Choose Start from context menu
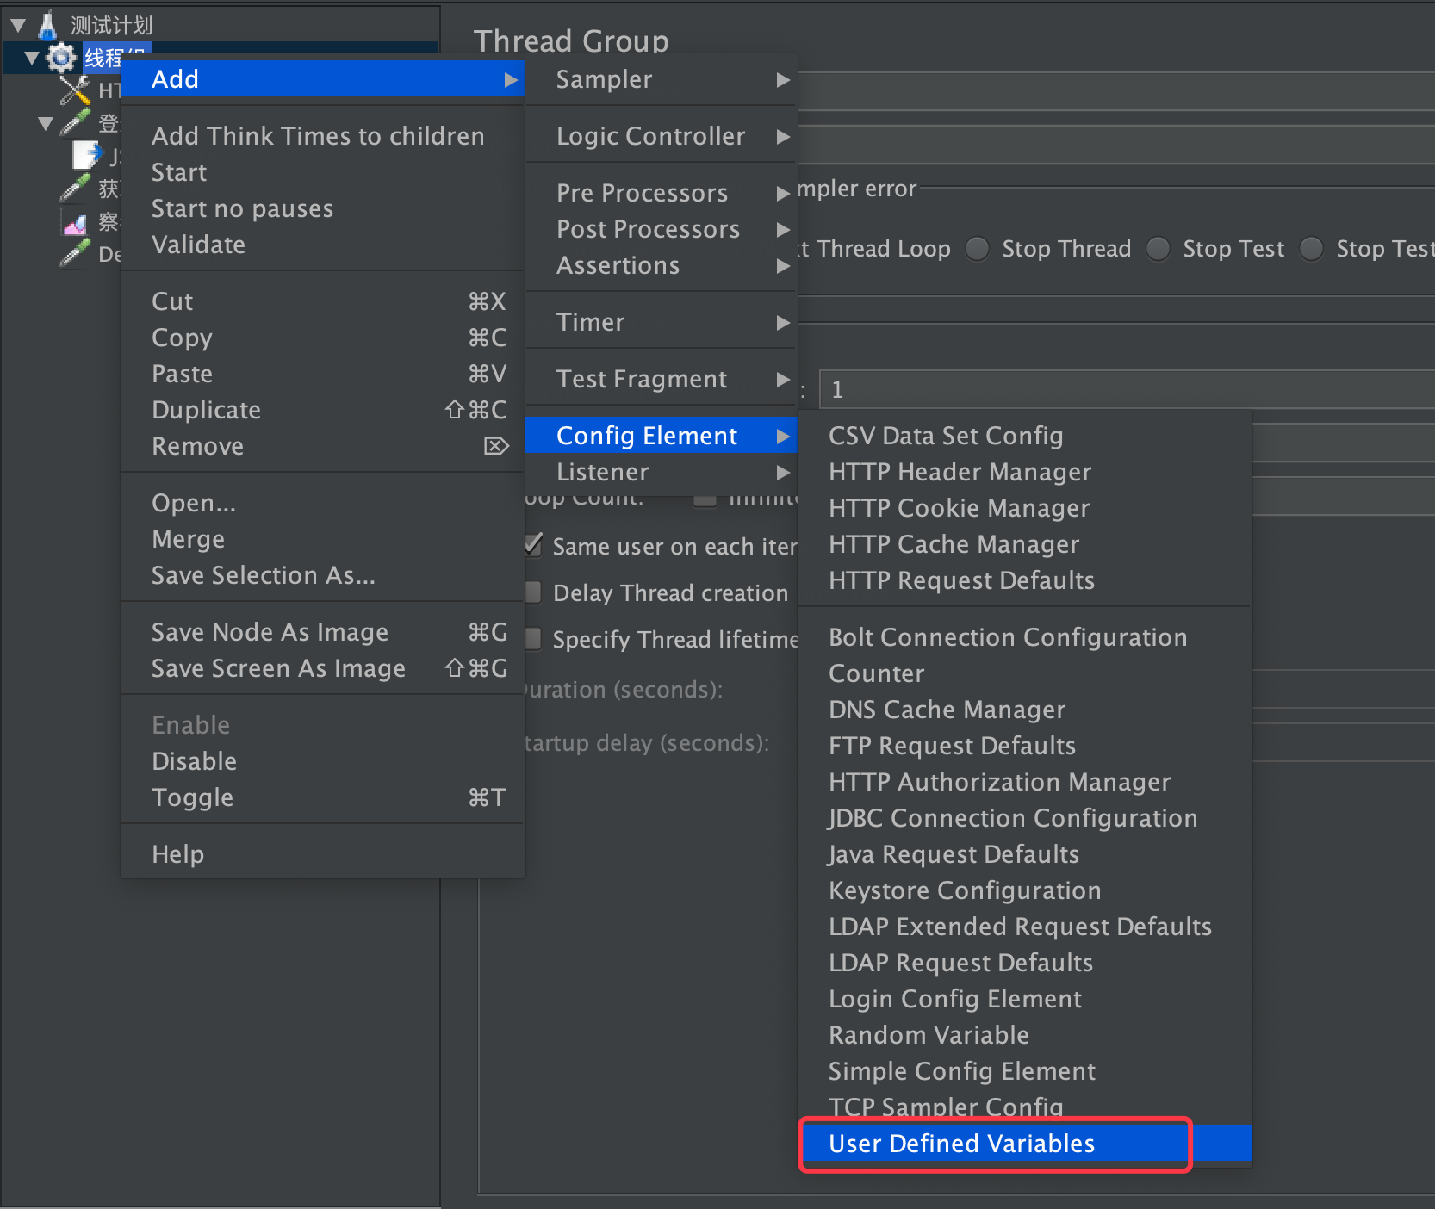 (323, 172)
